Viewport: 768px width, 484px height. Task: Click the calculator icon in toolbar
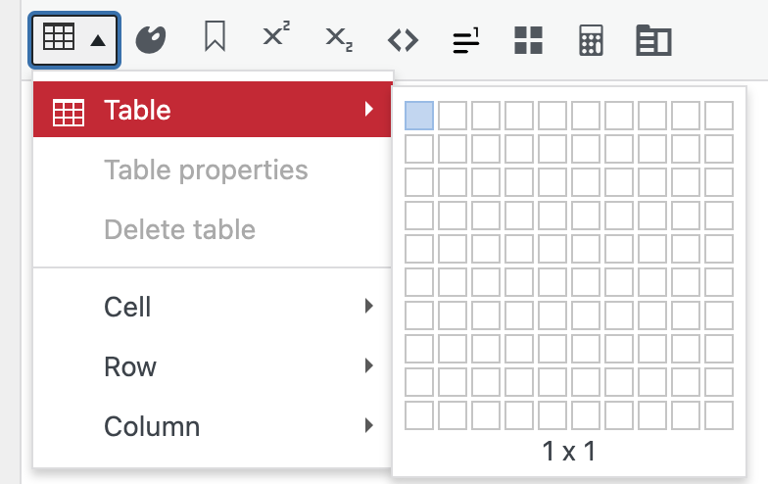click(x=591, y=39)
